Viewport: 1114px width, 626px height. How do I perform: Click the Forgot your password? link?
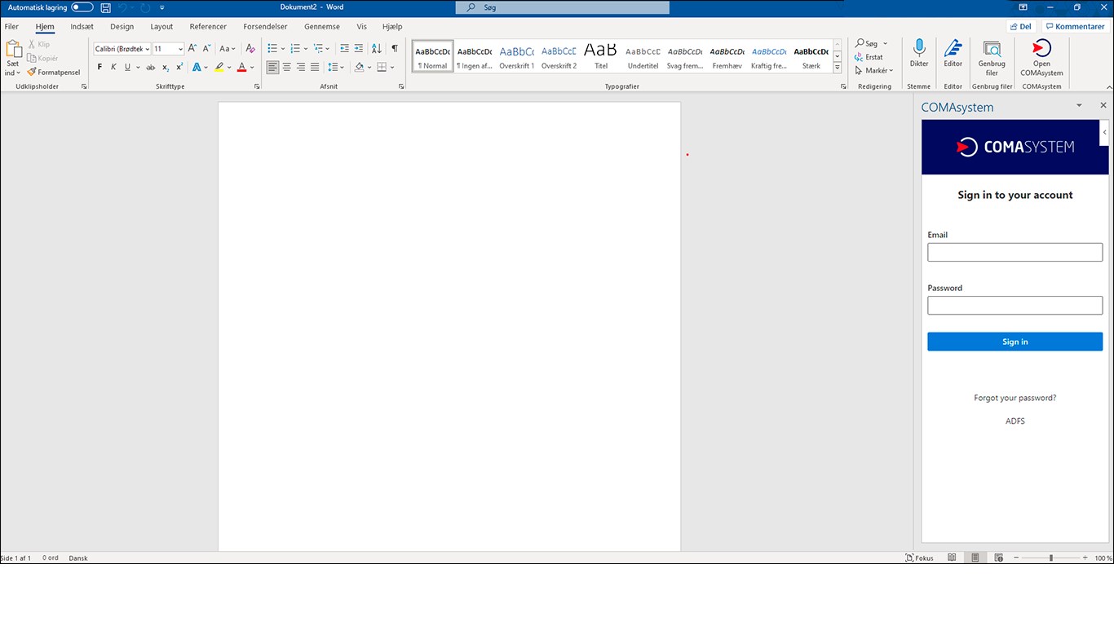pyautogui.click(x=1015, y=398)
